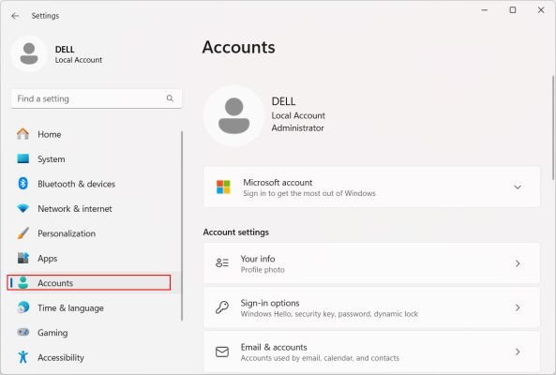Open Sign-in options via its arrow
The image size is (556, 375).
coord(518,307)
